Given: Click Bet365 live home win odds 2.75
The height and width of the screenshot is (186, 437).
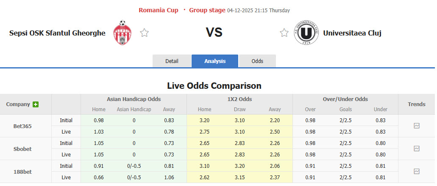Looking at the screenshot, I should (x=204, y=132).
